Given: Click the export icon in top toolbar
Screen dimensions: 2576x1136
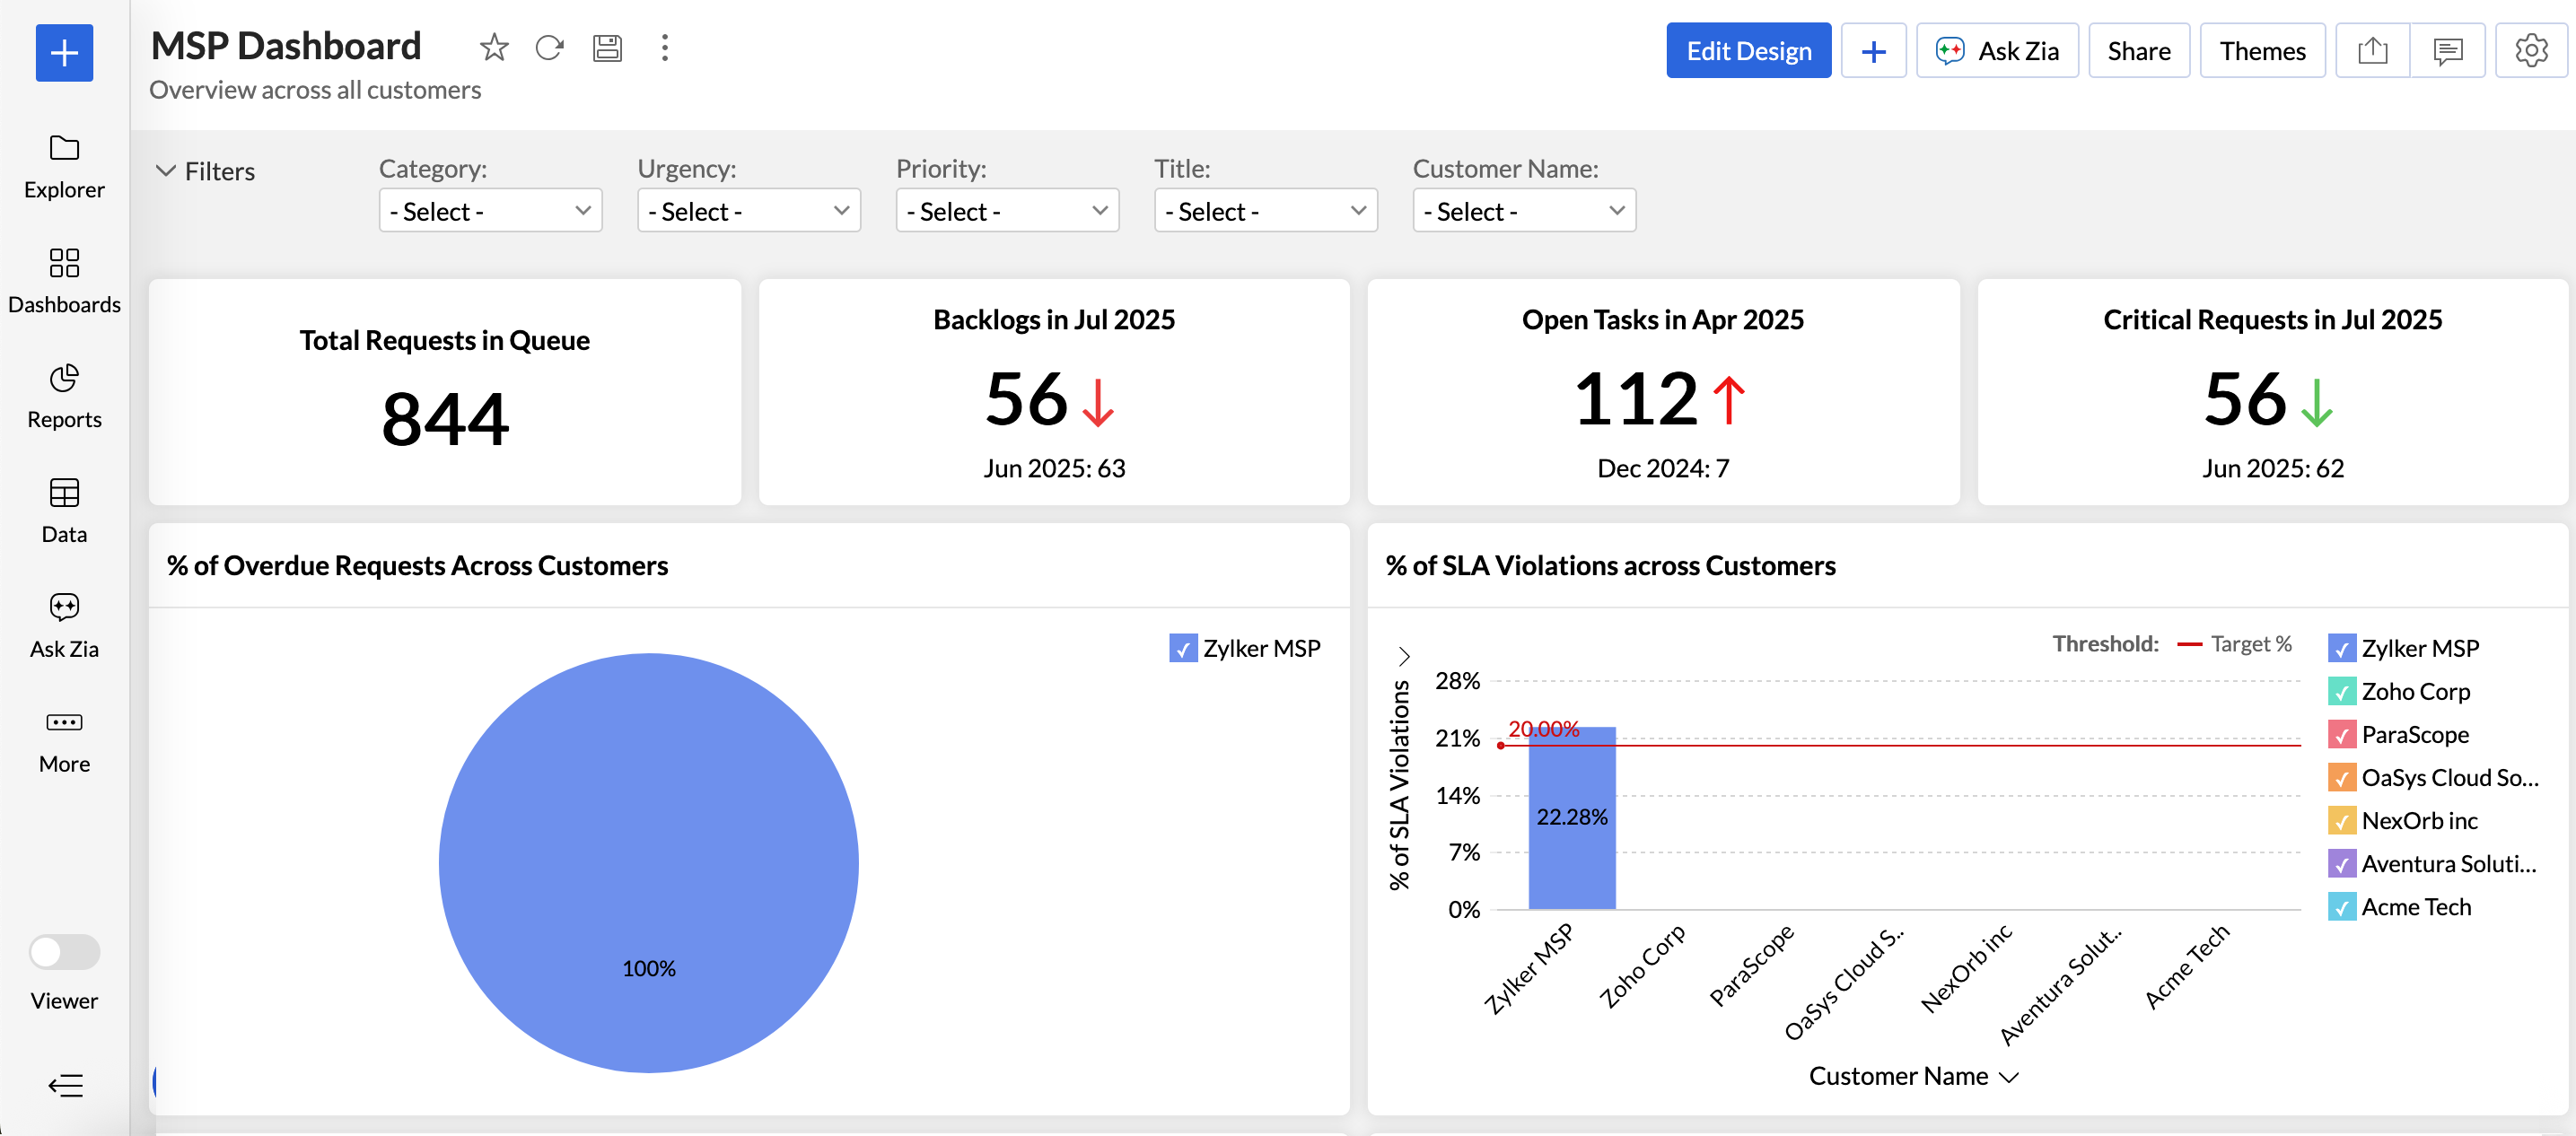Looking at the screenshot, I should tap(2372, 50).
